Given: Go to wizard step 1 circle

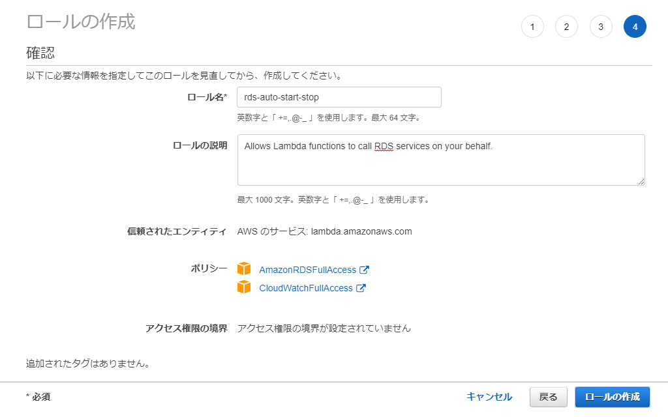Looking at the screenshot, I should pyautogui.click(x=532, y=27).
